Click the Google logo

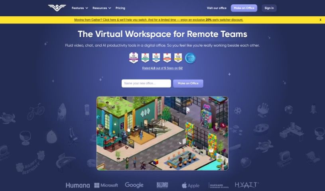click(134, 185)
